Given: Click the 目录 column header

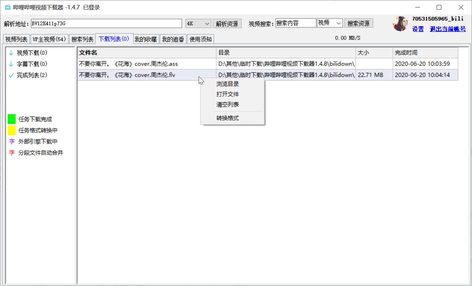Looking at the screenshot, I should (286, 53).
